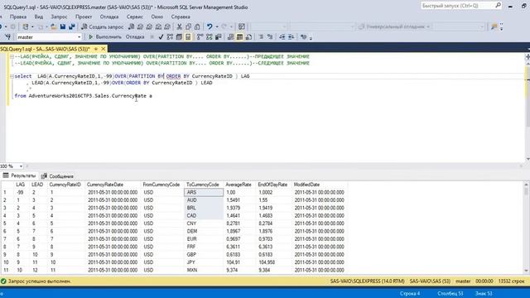Switch to the Результаты tab
This screenshot has width=530, height=298.
(19, 175)
